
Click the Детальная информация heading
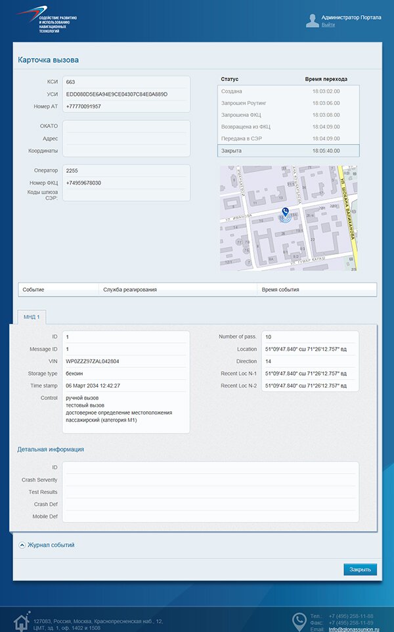(x=51, y=449)
